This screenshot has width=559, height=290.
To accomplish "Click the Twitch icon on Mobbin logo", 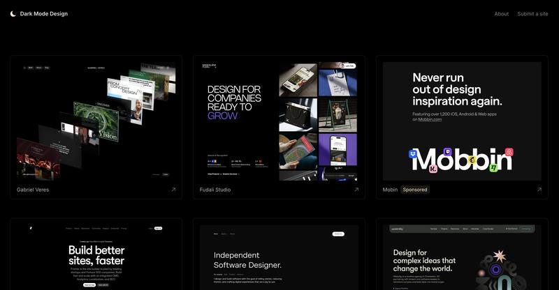I will [x=447, y=151].
